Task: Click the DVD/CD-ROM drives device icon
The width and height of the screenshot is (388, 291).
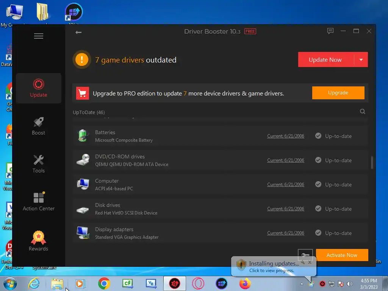Action: coord(83,160)
